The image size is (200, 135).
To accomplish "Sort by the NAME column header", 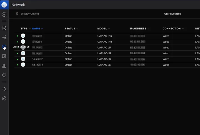I will [x=36, y=29].
